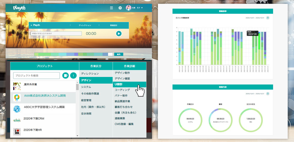Image resolution: width=294 pixels, height=142 pixels.
Task: Focus the プロジェクトを検索 search field
Action: (x=36, y=76)
